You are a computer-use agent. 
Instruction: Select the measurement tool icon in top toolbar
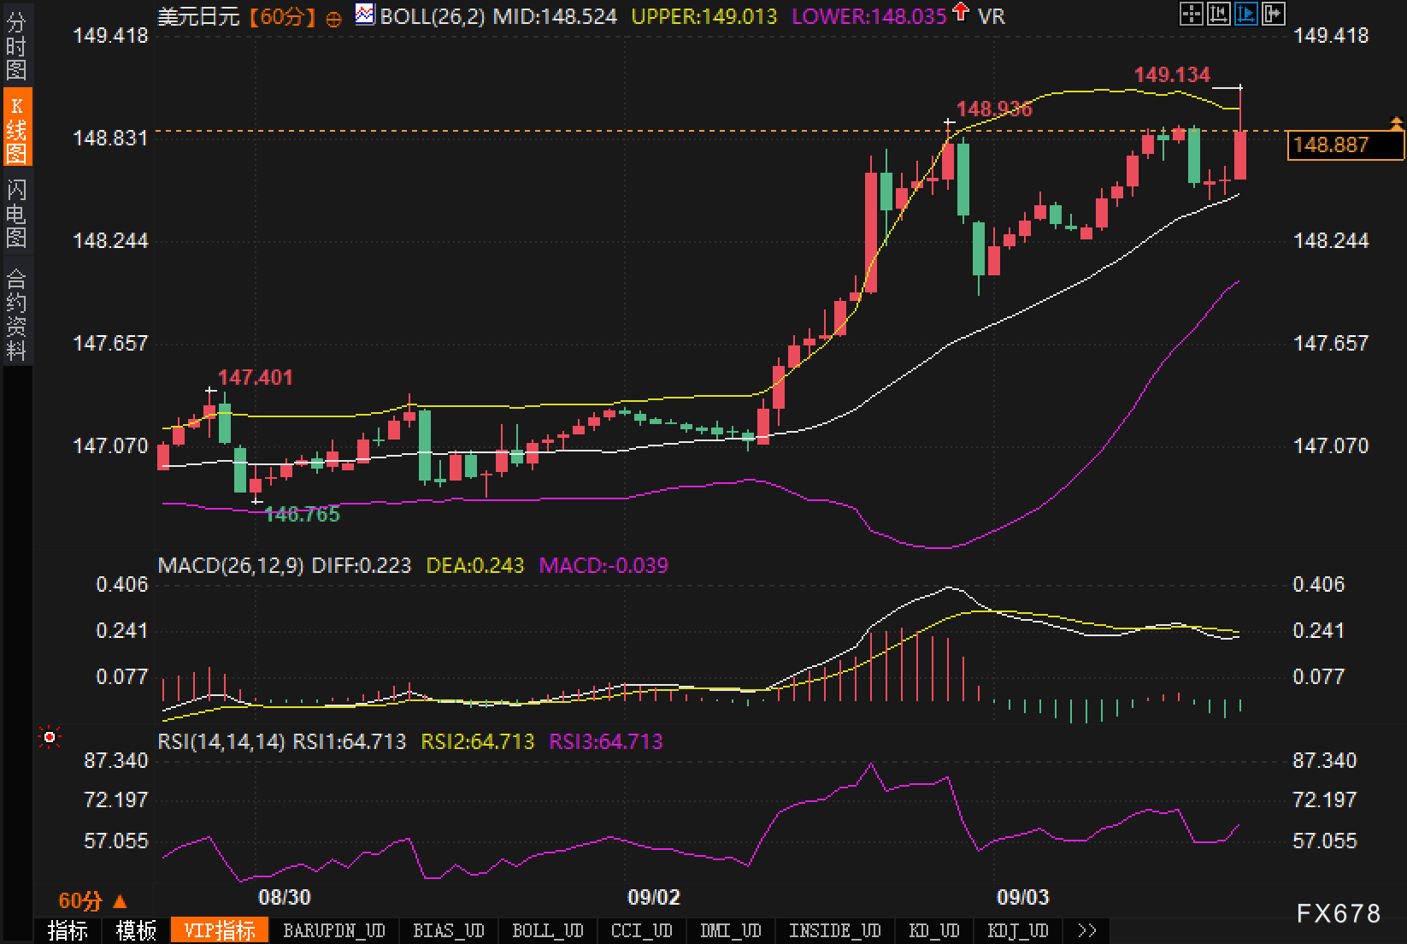1218,14
